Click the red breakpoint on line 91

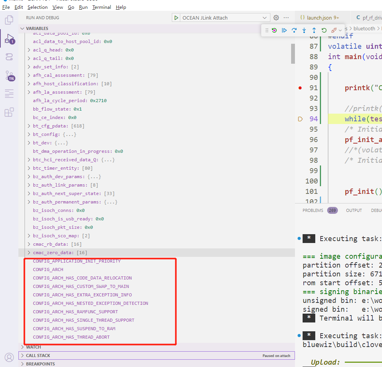point(301,88)
